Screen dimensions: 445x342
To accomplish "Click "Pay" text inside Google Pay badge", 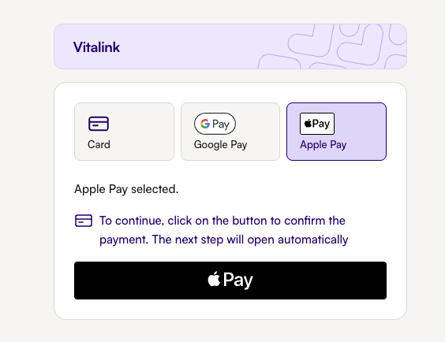I will tap(221, 124).
